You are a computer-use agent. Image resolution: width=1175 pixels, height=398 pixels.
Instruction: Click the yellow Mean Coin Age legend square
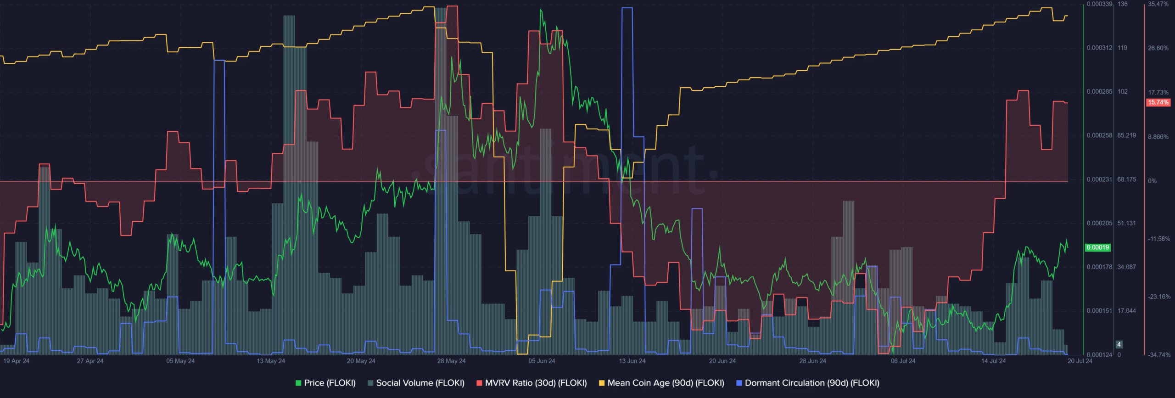602,383
